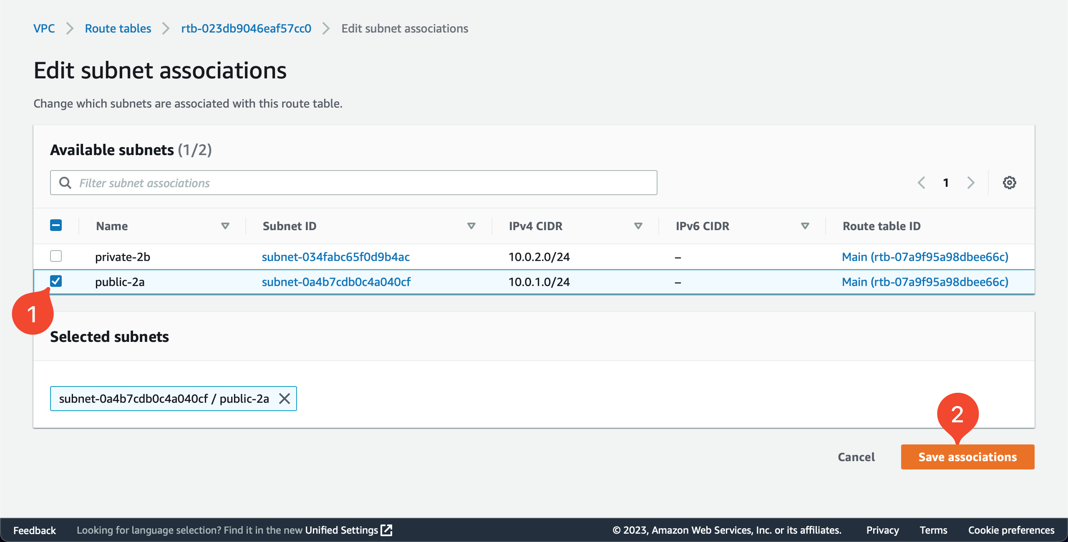The width and height of the screenshot is (1068, 542).
Task: Open Unified Settings via external link icon
Action: click(x=386, y=530)
